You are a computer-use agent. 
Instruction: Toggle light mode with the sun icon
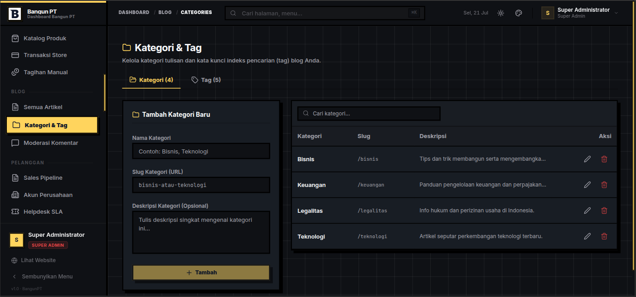pyautogui.click(x=500, y=13)
